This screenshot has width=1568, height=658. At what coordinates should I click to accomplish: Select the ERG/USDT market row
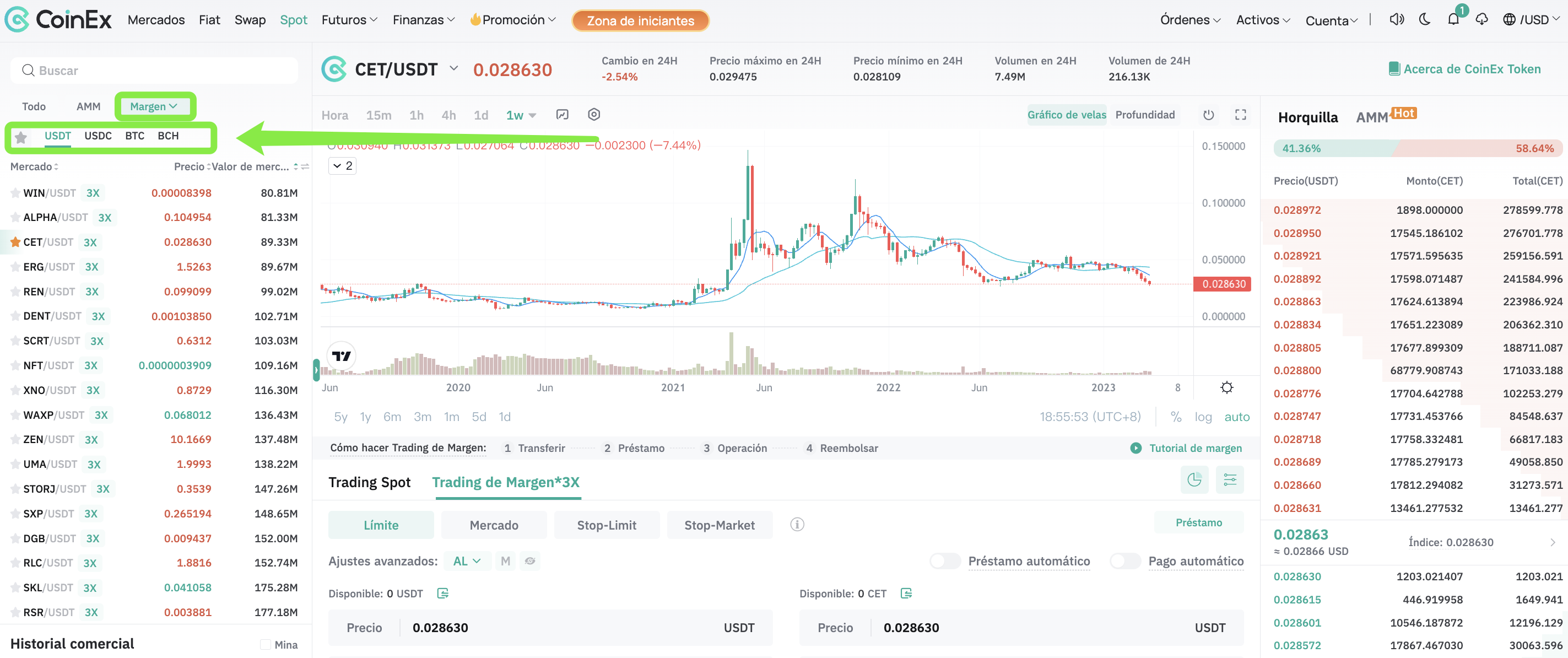[156, 267]
